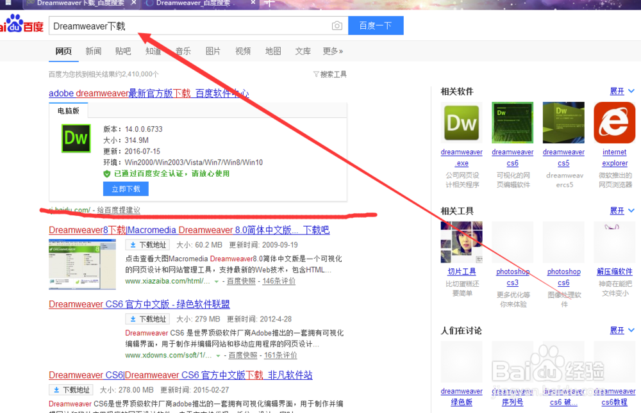Open the dreamweaver 绿色版 discussion link
This screenshot has height=413, width=641.
pos(462,396)
